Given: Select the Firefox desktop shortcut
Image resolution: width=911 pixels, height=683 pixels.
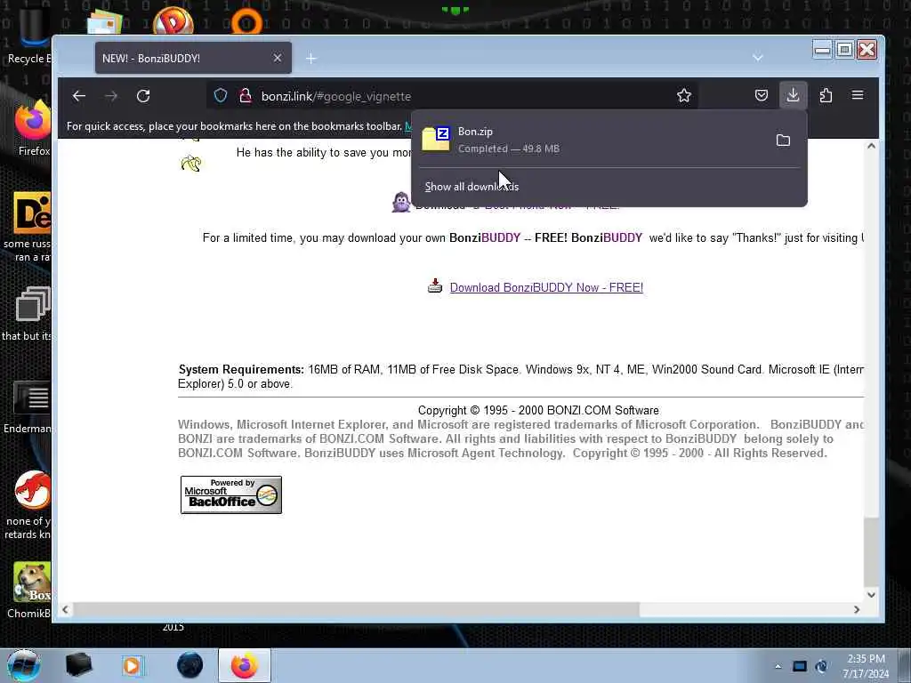Looking at the screenshot, I should 33,128.
